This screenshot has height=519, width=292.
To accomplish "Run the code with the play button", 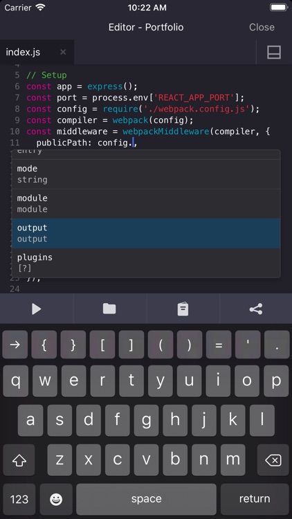I will pyautogui.click(x=37, y=309).
